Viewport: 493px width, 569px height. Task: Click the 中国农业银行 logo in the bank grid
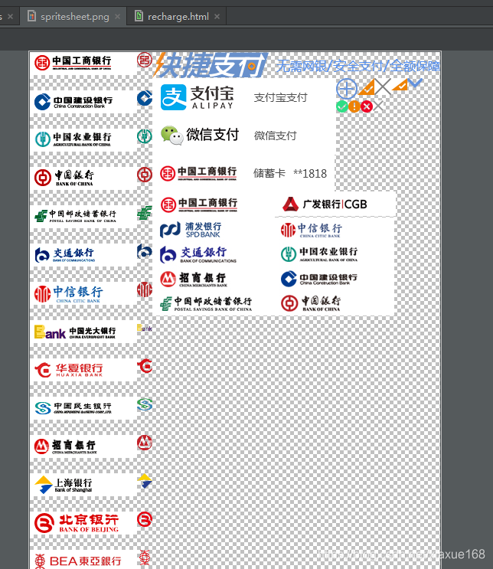pyautogui.click(x=319, y=254)
